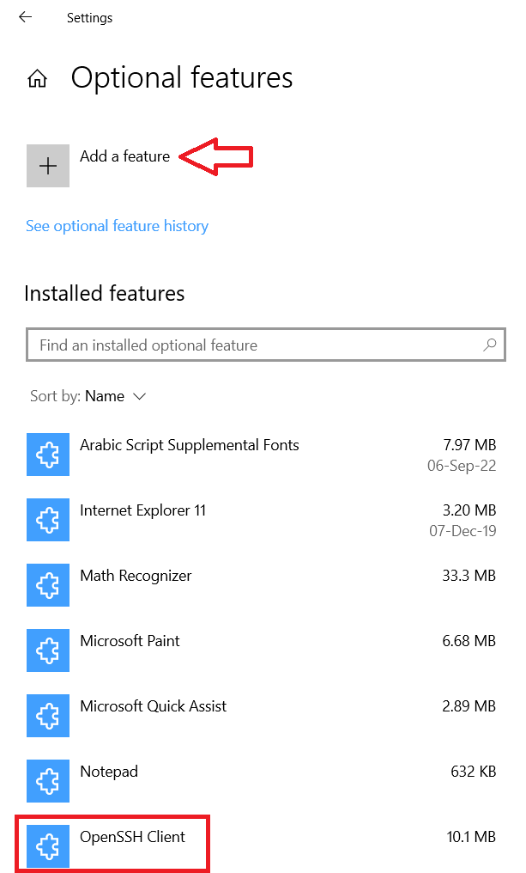Click the Settings window title text
526x873 pixels.
(x=89, y=18)
